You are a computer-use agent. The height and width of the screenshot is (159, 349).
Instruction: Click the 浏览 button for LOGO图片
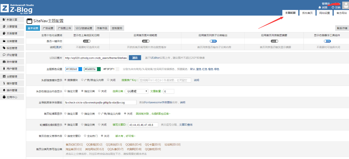coord(135,58)
